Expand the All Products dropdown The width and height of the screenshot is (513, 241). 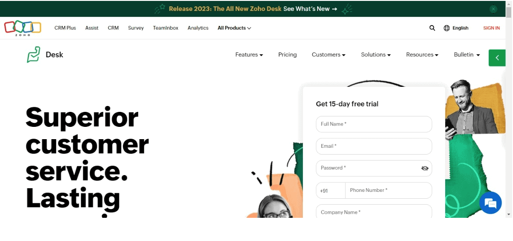tap(234, 28)
